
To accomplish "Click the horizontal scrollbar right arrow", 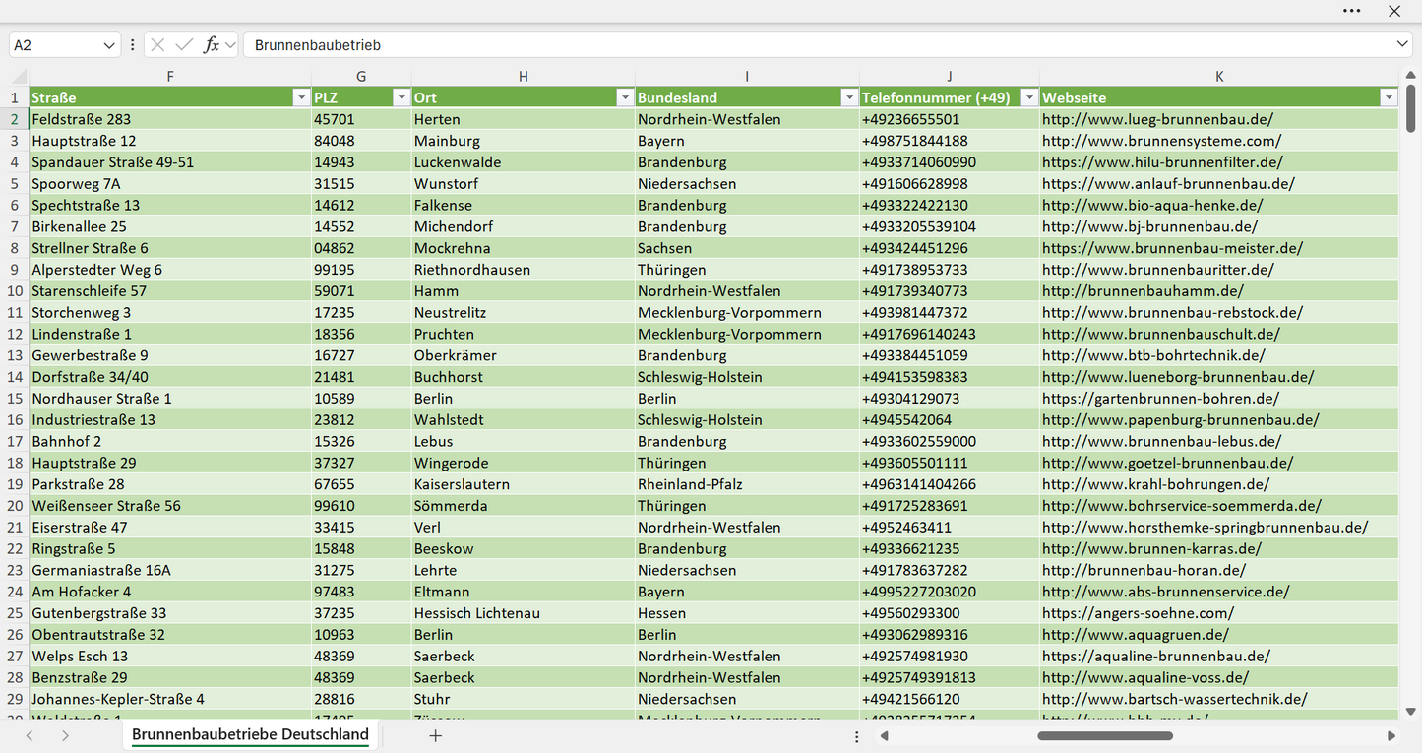I will 1391,736.
